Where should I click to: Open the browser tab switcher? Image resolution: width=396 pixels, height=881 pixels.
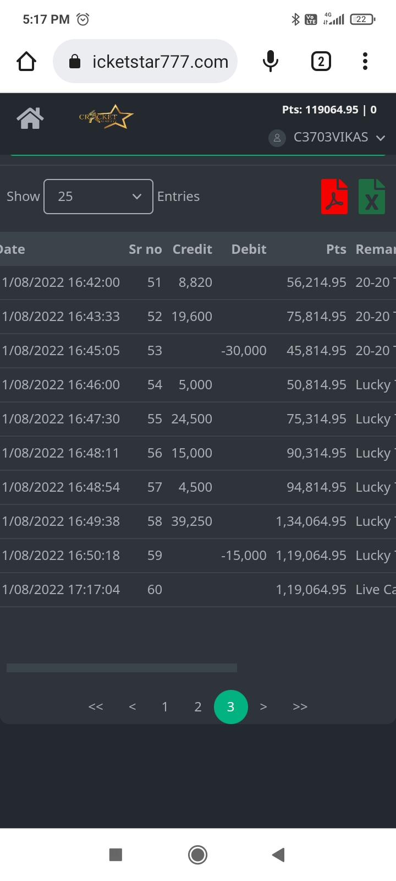click(x=321, y=62)
